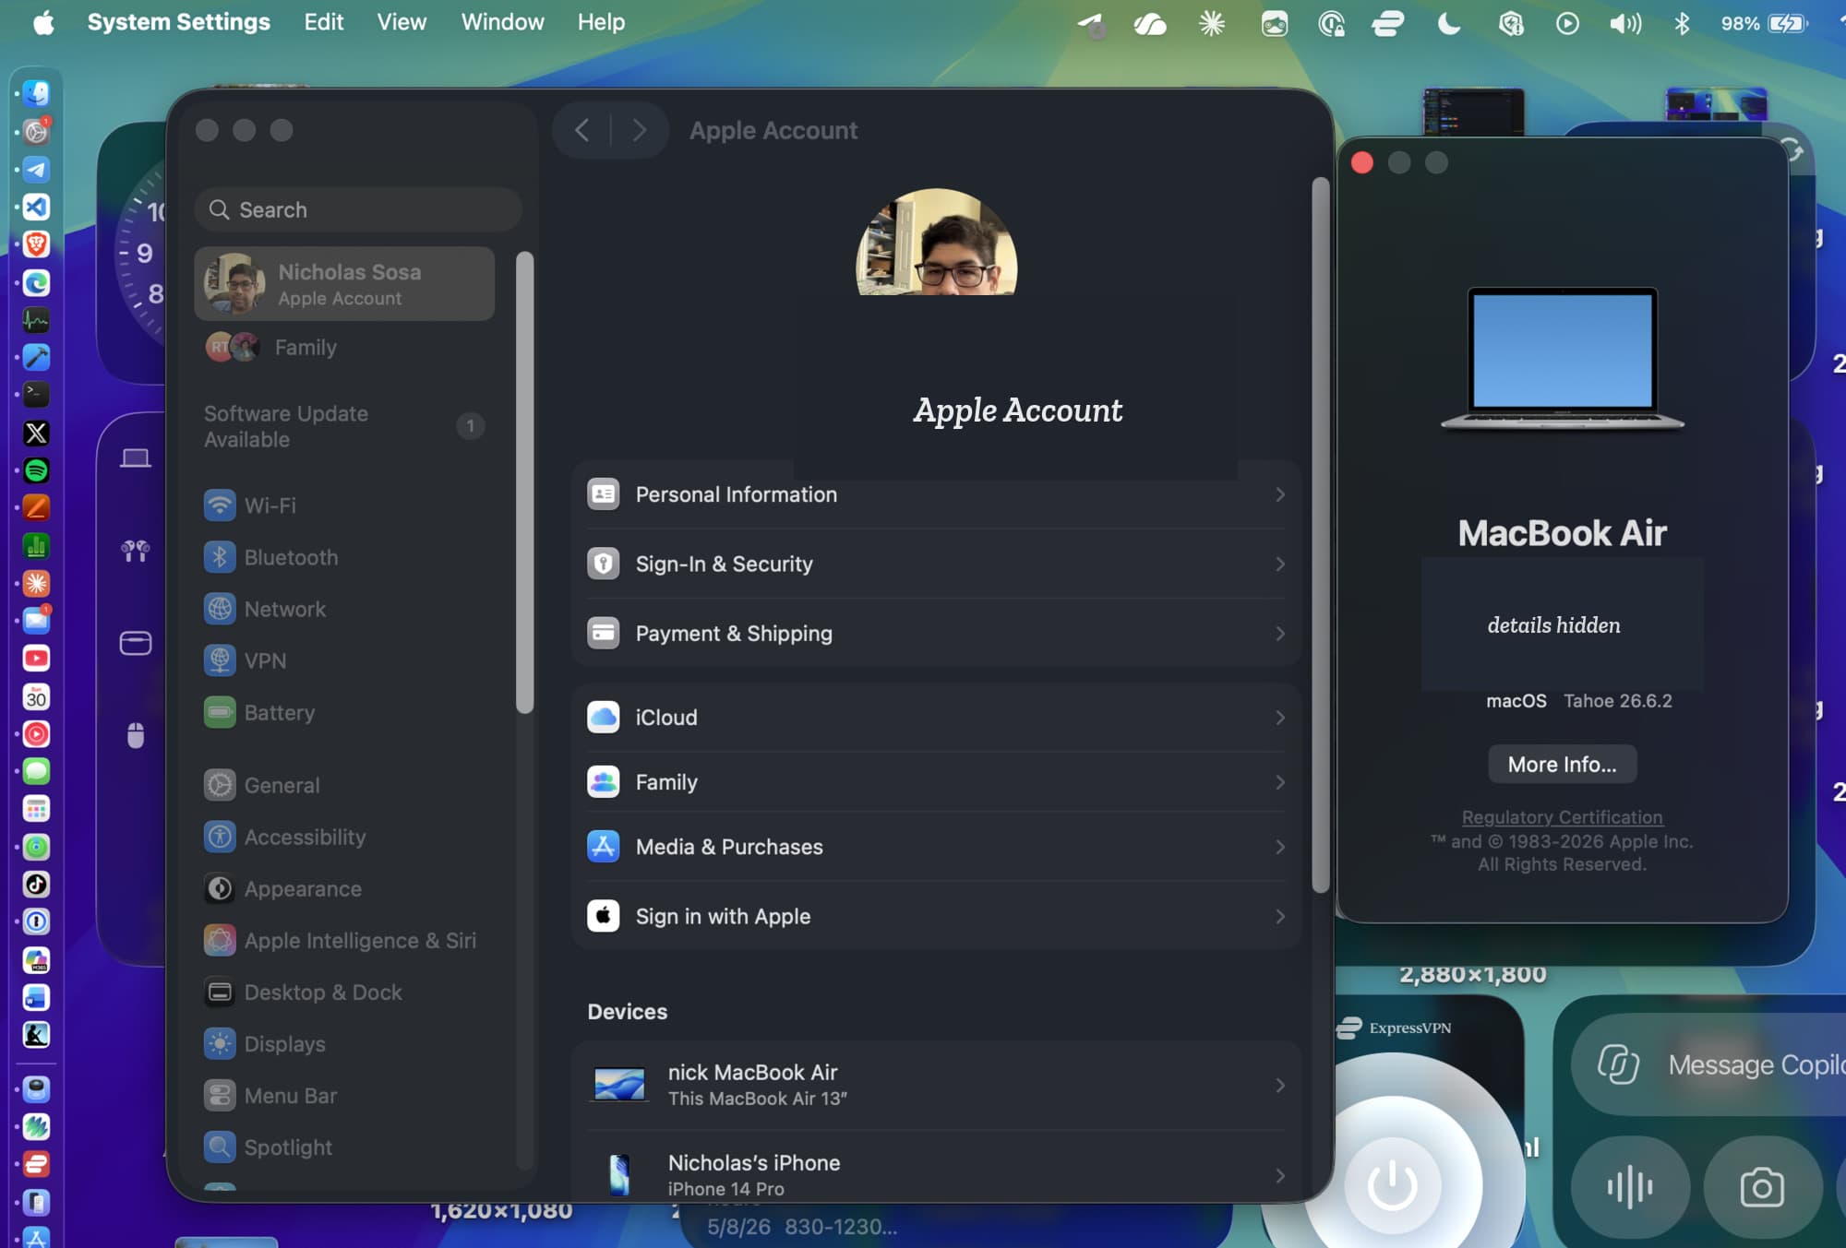Open the View menu
Viewport: 1846px width, 1248px height.
point(402,22)
